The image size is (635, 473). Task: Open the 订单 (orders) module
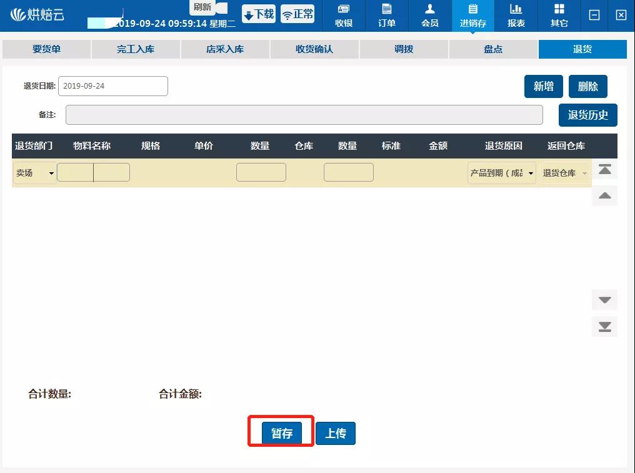[386, 16]
